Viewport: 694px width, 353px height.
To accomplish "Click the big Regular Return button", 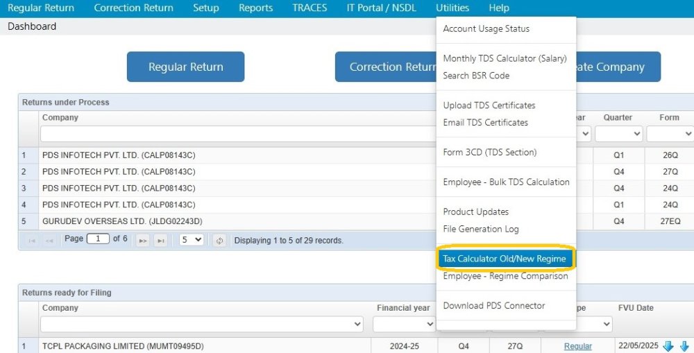I will pyautogui.click(x=185, y=67).
